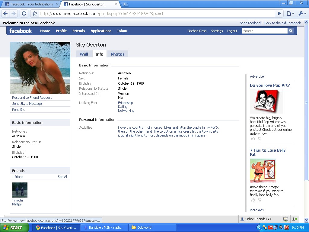Expand hidden system tray icons
Image resolution: width=309 pixels, height=232 pixels.
(x=259, y=227)
